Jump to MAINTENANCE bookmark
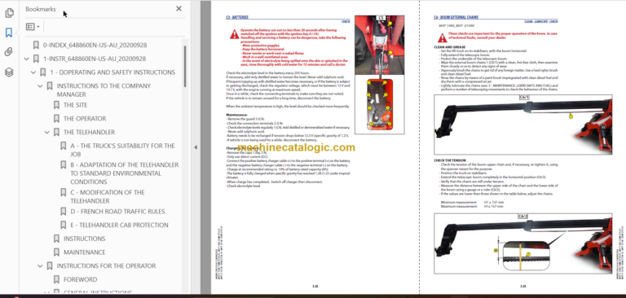 [x=84, y=252]
